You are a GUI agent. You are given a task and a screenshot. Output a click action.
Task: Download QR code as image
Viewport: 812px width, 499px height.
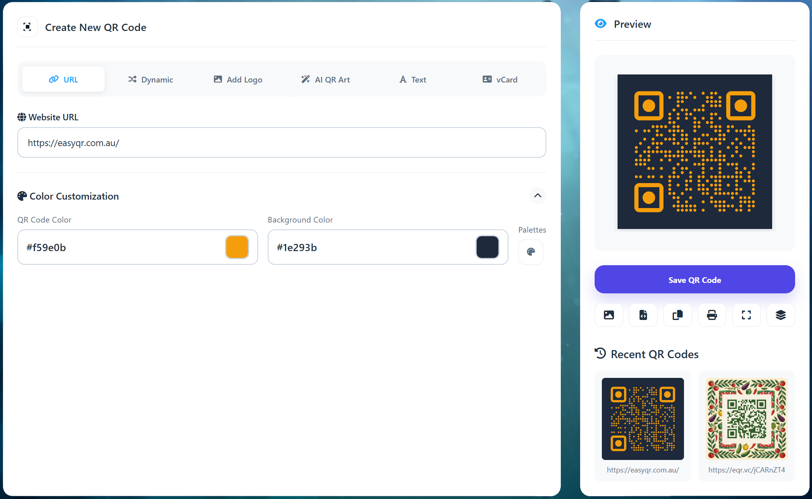(x=608, y=315)
